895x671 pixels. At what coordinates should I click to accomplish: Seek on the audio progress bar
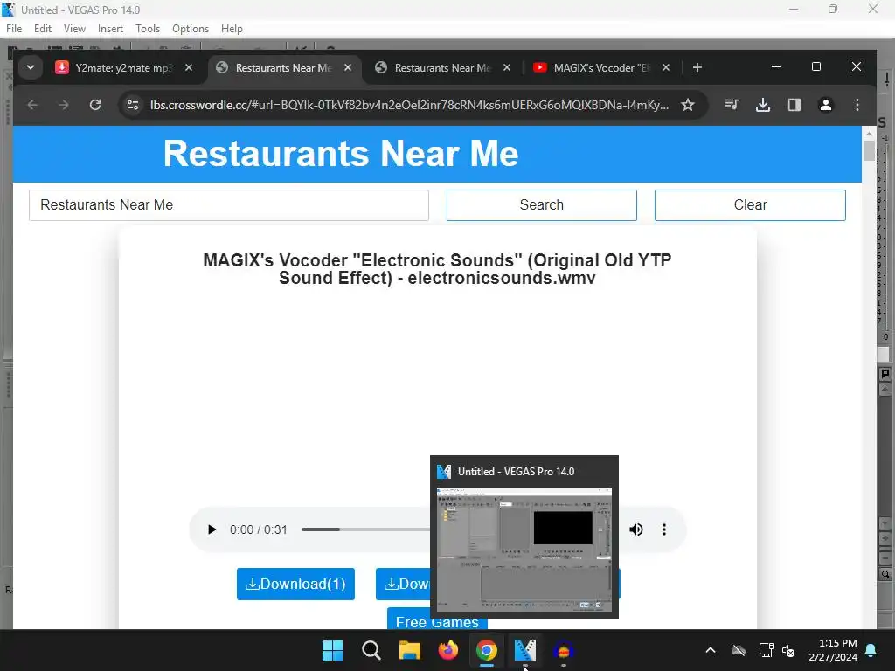coord(365,529)
